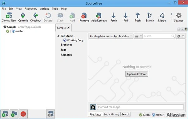Click the Discard toolbar icon

click(x=48, y=15)
